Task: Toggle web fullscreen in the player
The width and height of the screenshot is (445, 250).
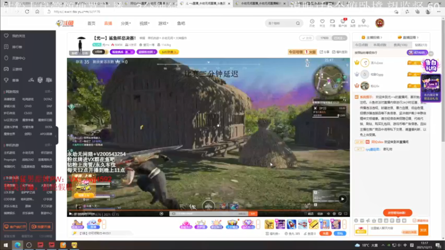Action: [340, 214]
